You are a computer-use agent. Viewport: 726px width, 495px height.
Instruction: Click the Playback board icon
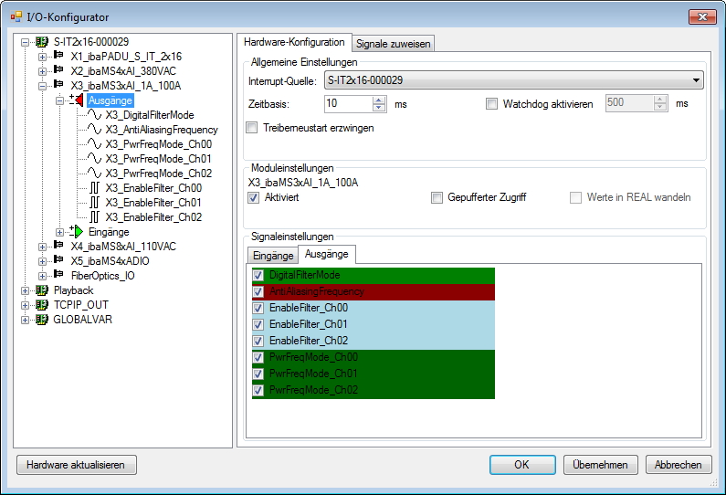pos(42,290)
